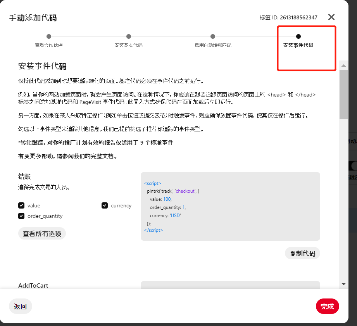Click the 启用自动增强匹配 step label
Viewport: 357px width, 326px height.
(x=213, y=45)
